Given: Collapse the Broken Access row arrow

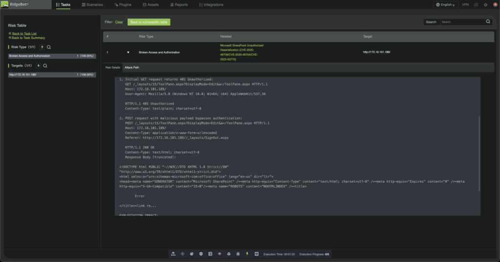Looking at the screenshot, I should pos(128,52).
